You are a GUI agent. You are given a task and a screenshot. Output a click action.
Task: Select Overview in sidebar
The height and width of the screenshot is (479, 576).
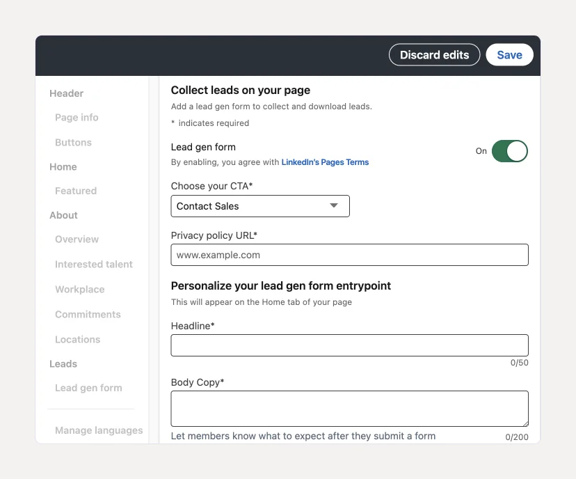[x=77, y=239]
